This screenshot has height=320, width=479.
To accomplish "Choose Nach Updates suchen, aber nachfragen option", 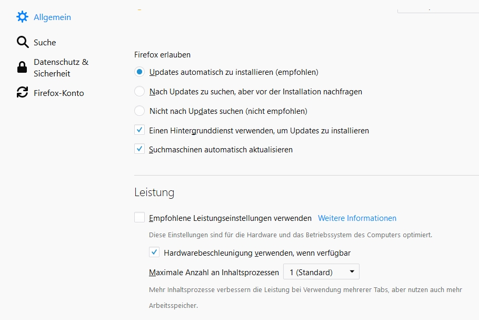I will pyautogui.click(x=139, y=91).
